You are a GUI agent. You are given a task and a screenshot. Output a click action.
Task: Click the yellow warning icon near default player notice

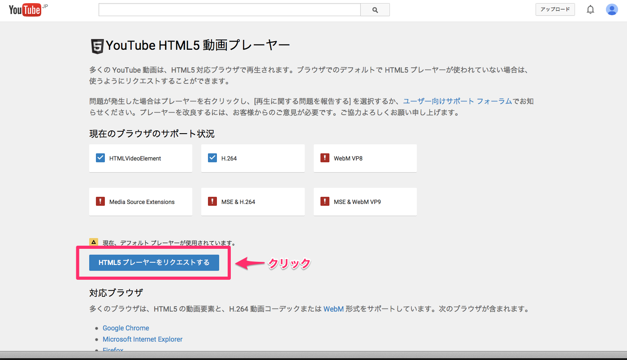(93, 242)
